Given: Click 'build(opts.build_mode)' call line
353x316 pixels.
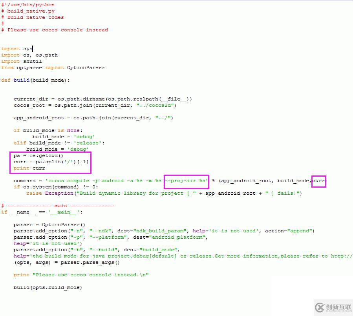Looking at the screenshot, I should 48,288.
